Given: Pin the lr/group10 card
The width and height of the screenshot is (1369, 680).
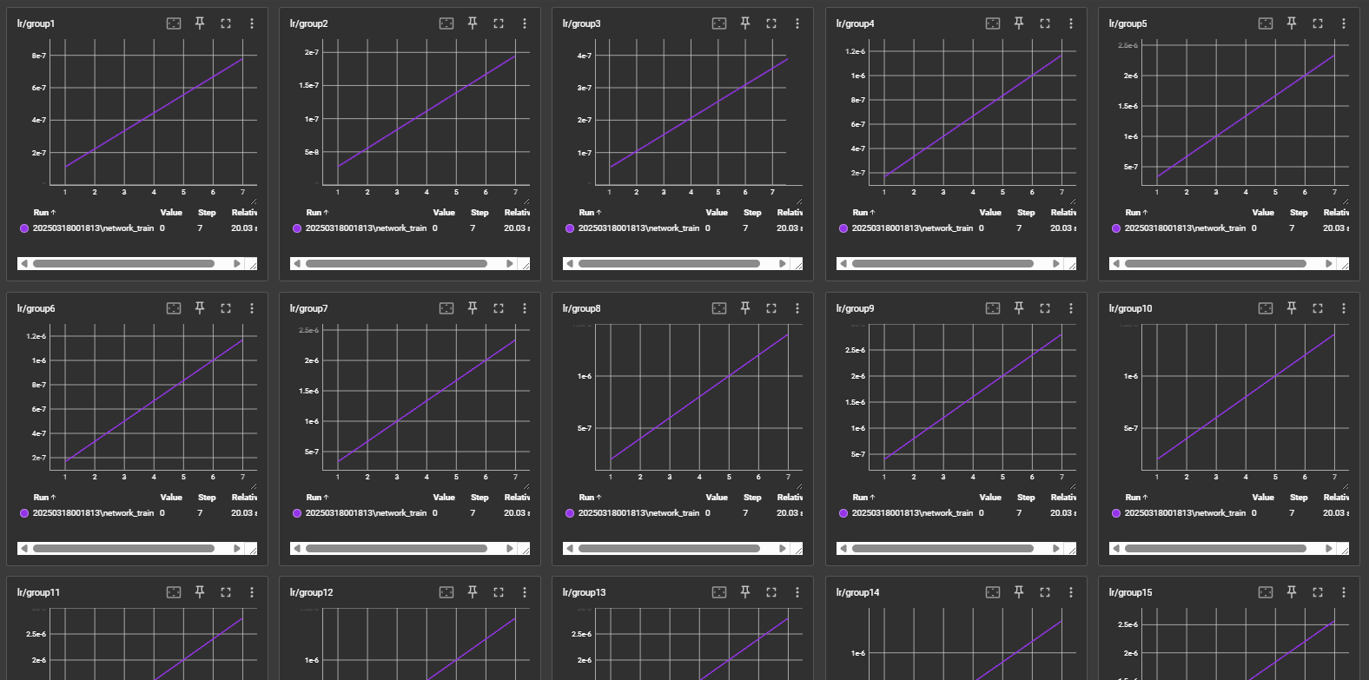Looking at the screenshot, I should [1292, 308].
